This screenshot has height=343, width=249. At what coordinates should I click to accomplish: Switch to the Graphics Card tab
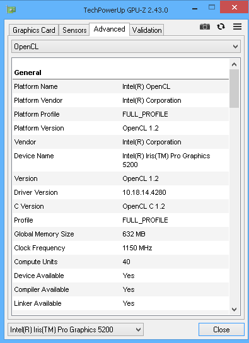tap(34, 30)
